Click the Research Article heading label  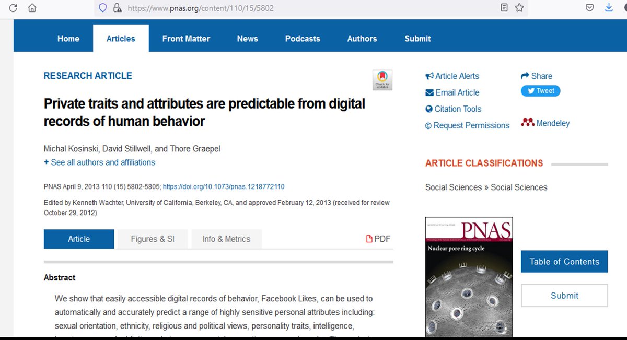click(x=88, y=76)
